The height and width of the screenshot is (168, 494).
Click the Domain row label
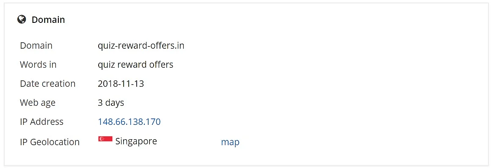(36, 46)
